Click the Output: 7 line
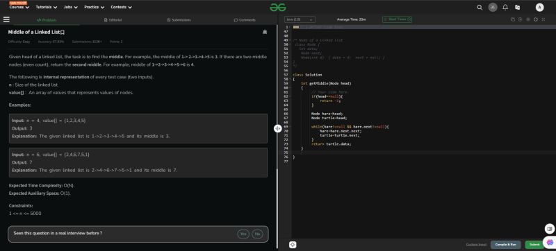This screenshot has height=251, width=556. [22, 162]
